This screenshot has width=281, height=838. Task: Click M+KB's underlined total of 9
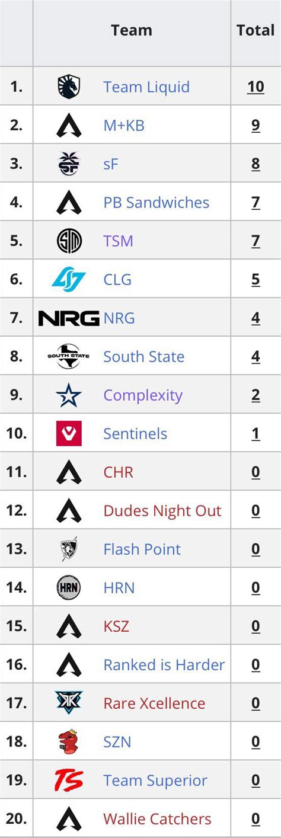tap(256, 126)
